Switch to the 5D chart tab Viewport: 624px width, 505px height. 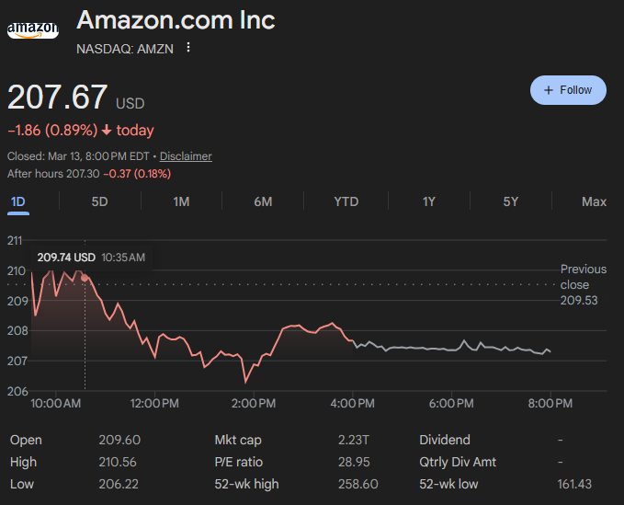[100, 201]
